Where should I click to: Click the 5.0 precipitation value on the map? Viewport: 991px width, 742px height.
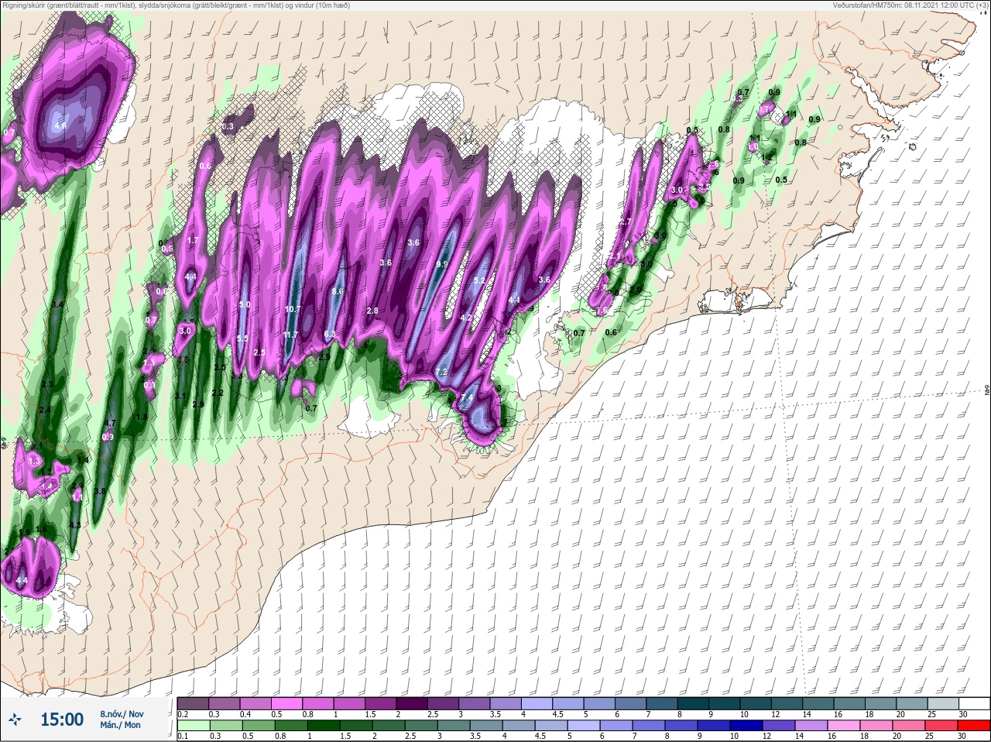(245, 305)
